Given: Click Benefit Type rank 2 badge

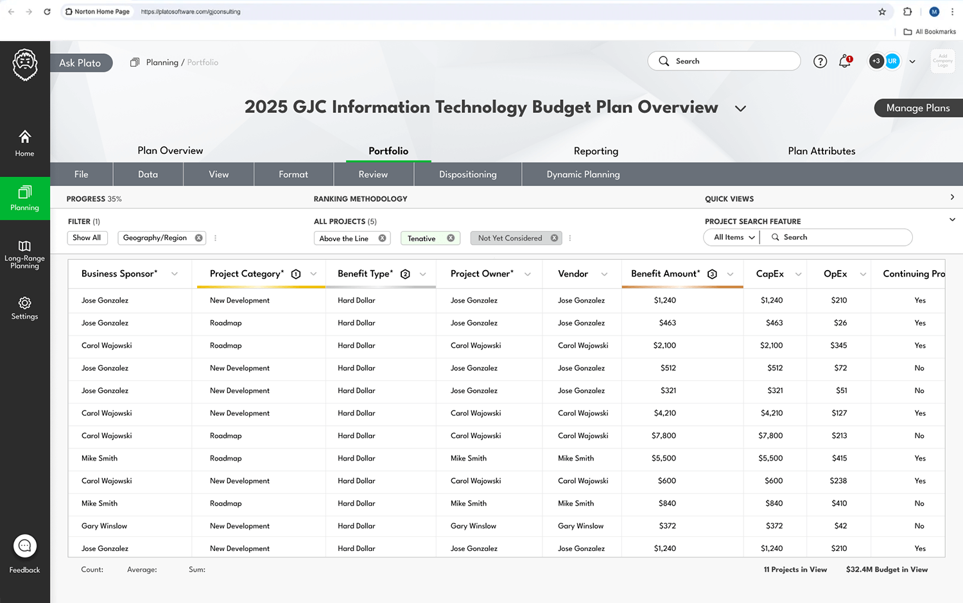Looking at the screenshot, I should click(405, 274).
